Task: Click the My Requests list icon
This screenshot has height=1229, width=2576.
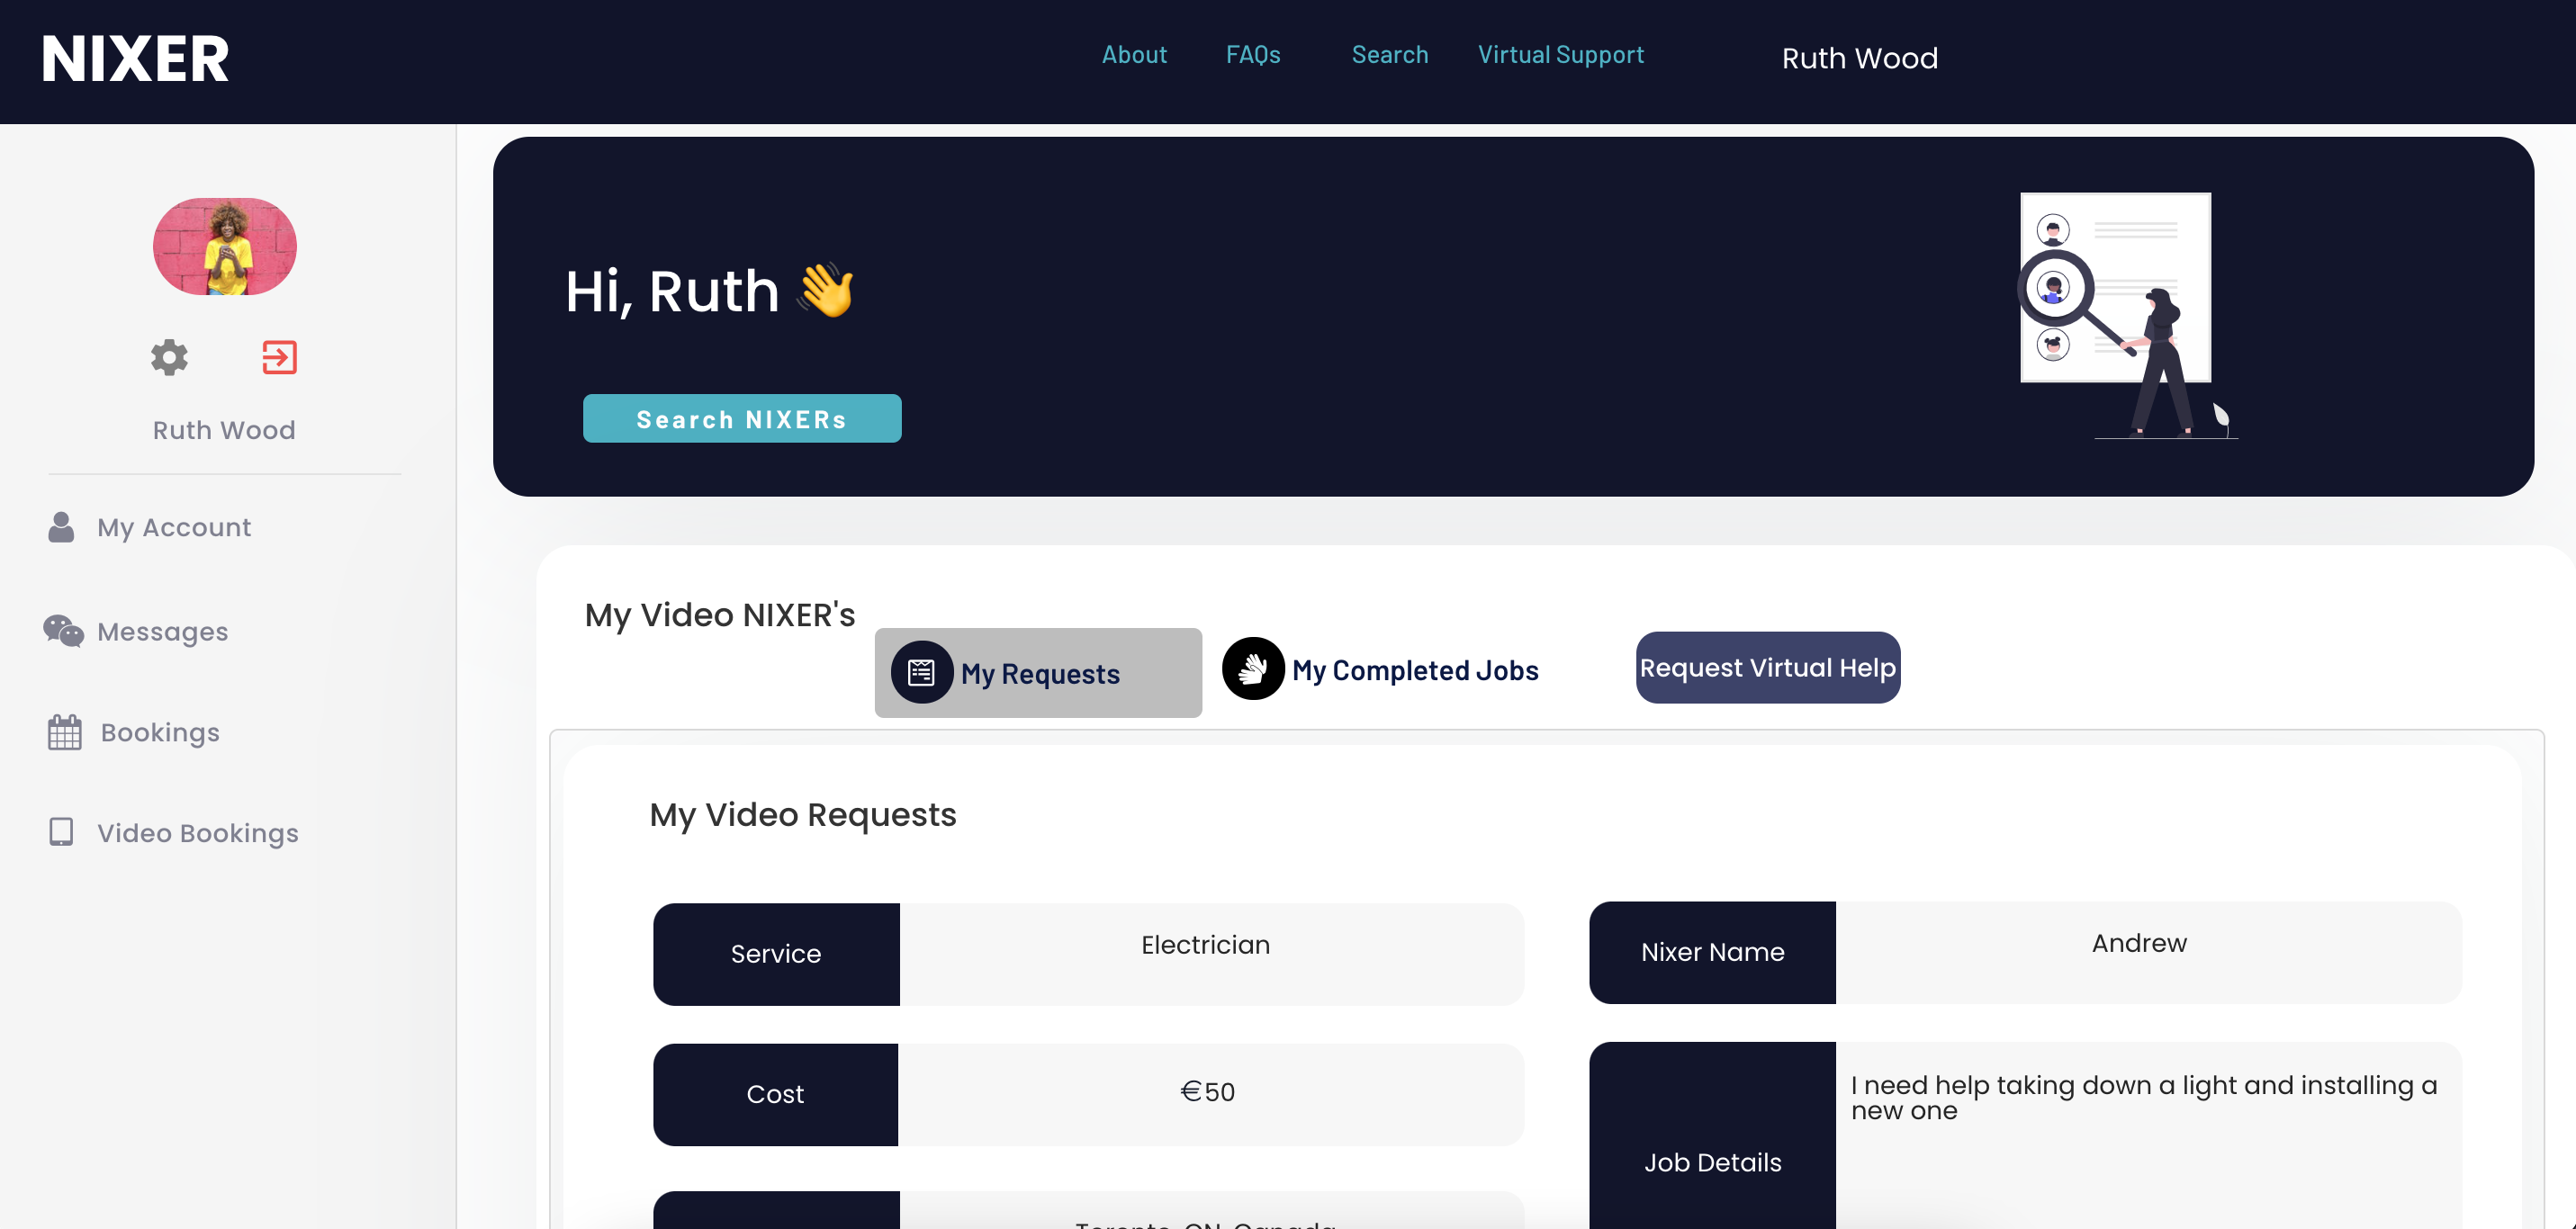Action: (x=921, y=672)
